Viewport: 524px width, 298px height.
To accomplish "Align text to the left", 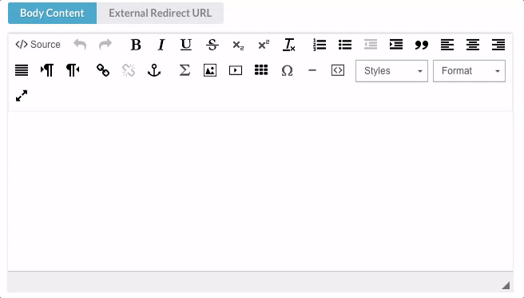I will pos(447,45).
